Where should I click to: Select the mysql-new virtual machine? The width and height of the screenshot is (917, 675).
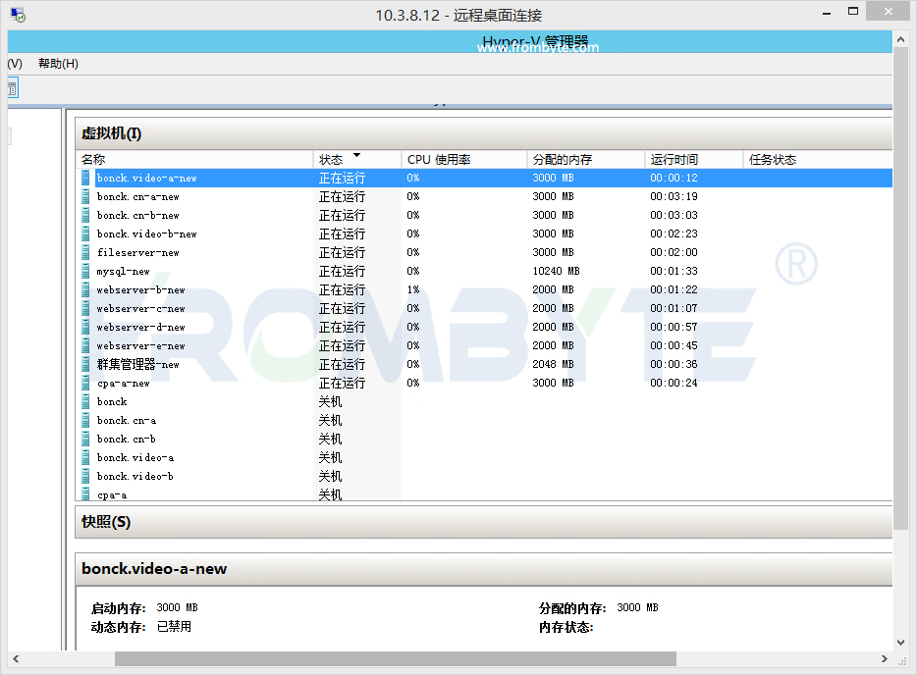(484, 271)
